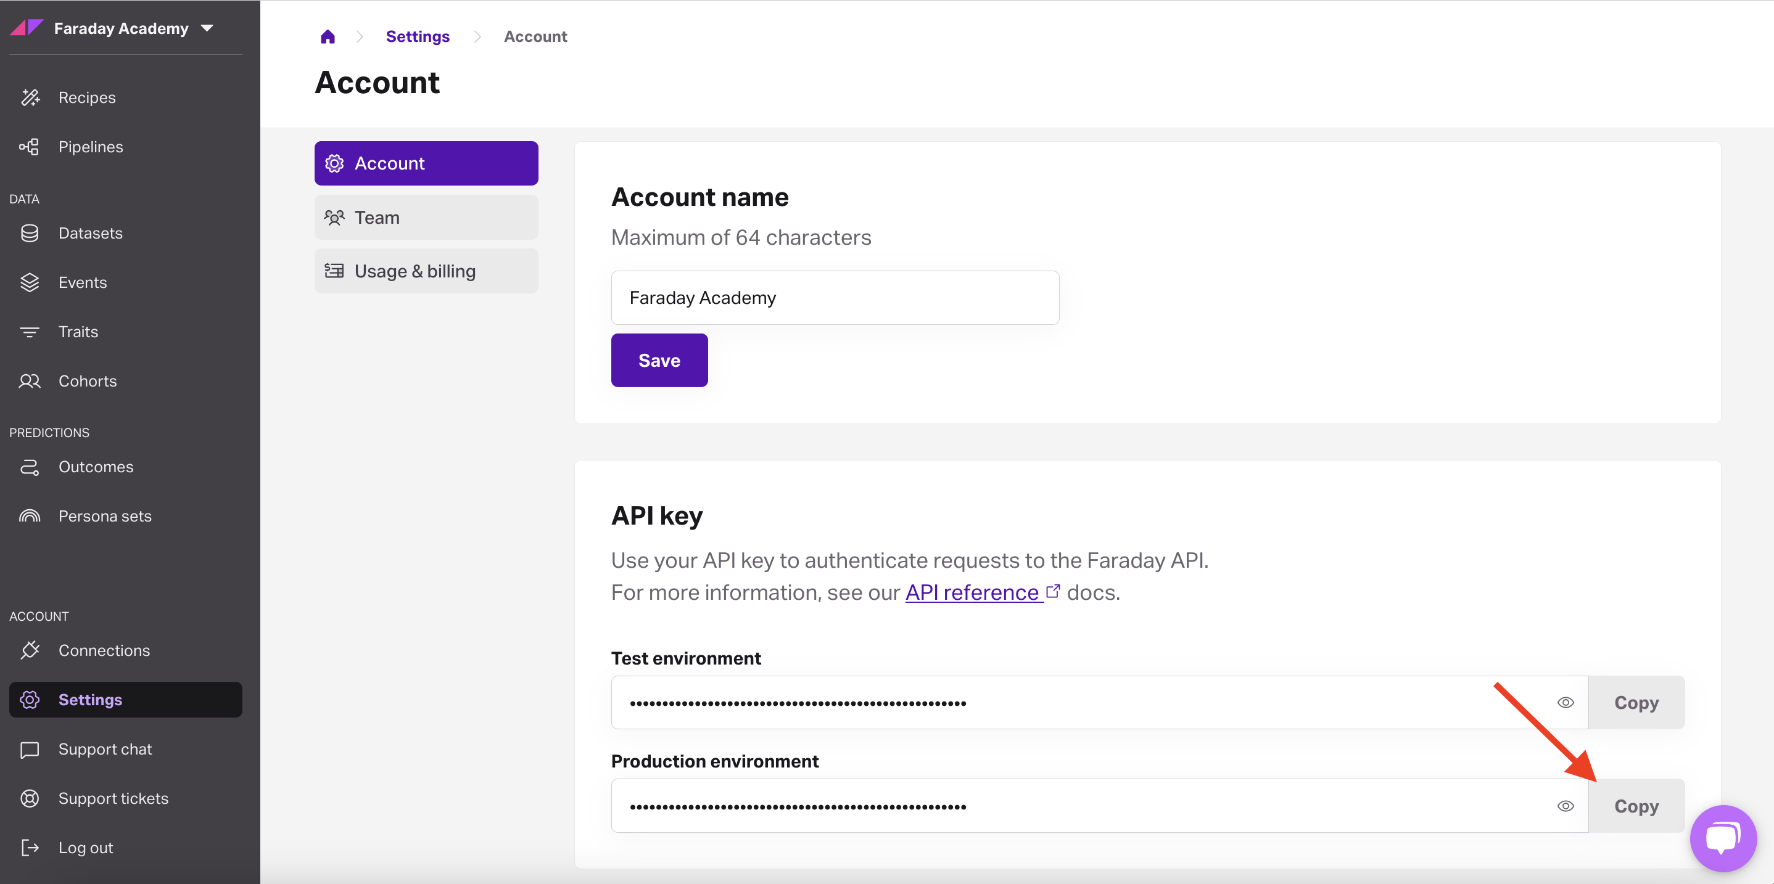Screen dimensions: 1774x884
Task: Open the API reference docs link
Action: (972, 592)
